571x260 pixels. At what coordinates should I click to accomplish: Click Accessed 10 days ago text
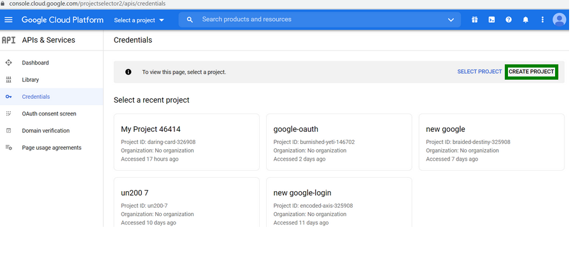click(x=148, y=222)
